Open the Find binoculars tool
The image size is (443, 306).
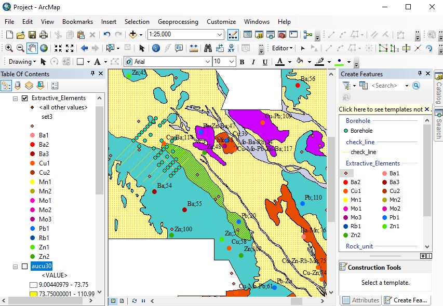208,48
